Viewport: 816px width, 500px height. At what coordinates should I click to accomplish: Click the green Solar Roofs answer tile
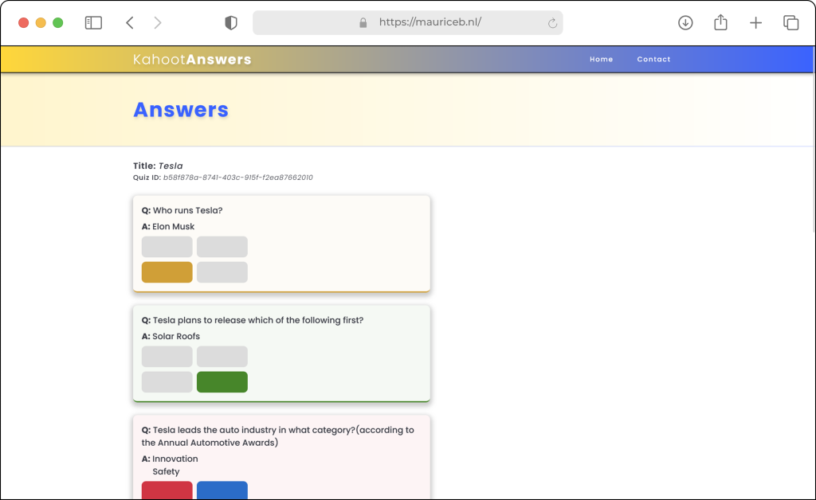pos(222,382)
